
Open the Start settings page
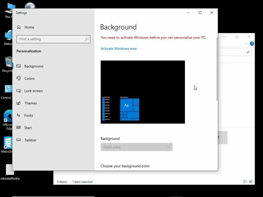(x=53, y=128)
